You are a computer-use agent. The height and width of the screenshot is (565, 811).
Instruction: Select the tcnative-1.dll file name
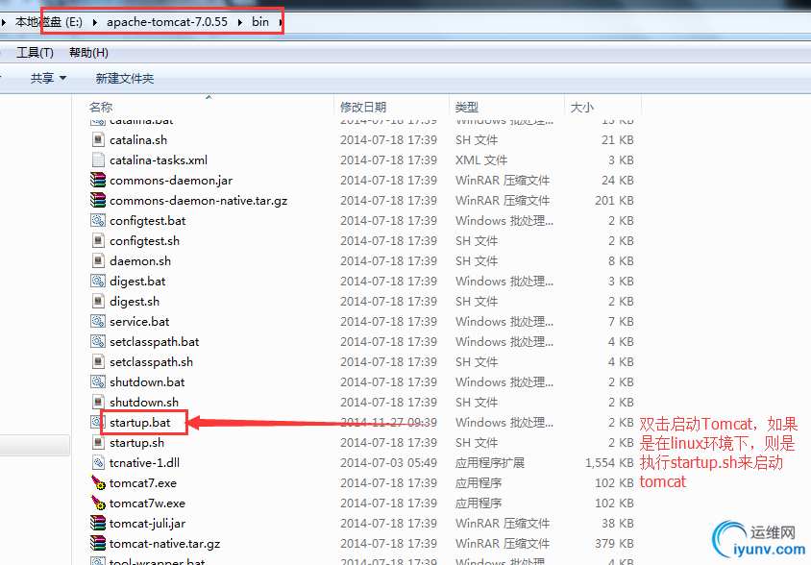[144, 462]
